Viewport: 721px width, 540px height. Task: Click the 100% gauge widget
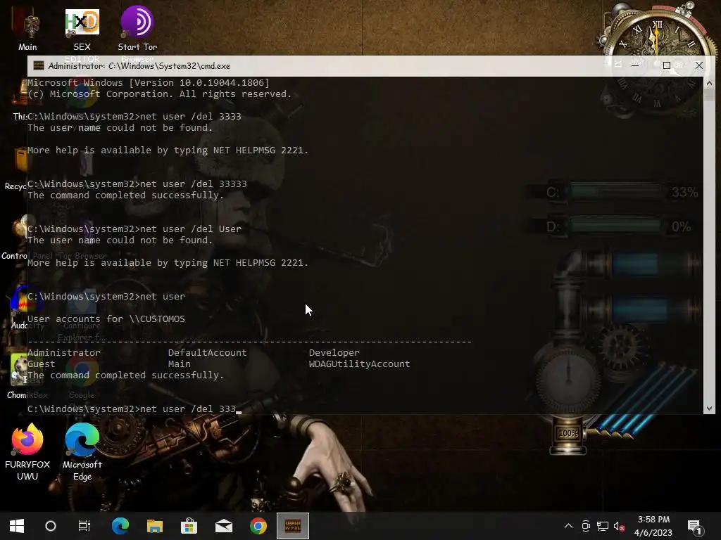pos(568,432)
